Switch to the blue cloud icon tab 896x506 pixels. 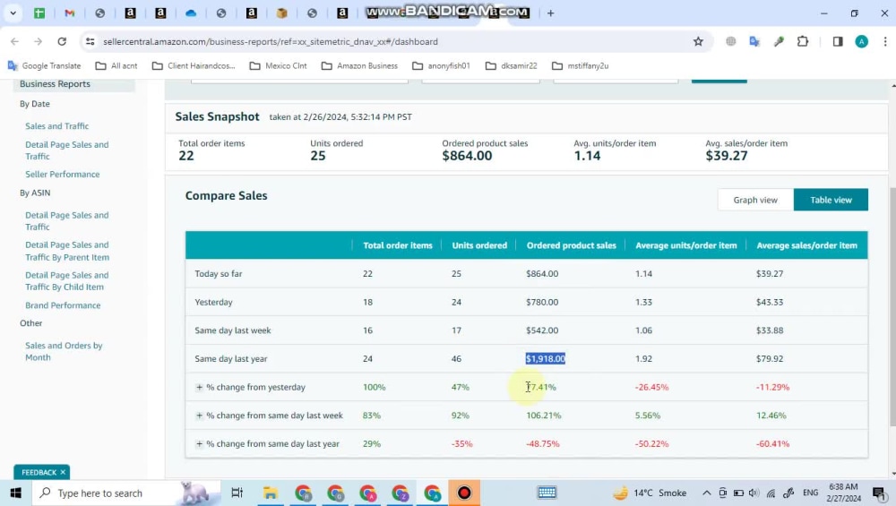191,13
